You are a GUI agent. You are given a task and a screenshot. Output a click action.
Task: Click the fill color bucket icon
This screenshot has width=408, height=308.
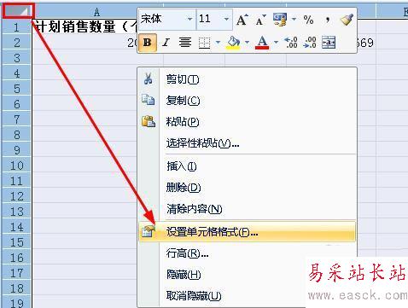[233, 43]
